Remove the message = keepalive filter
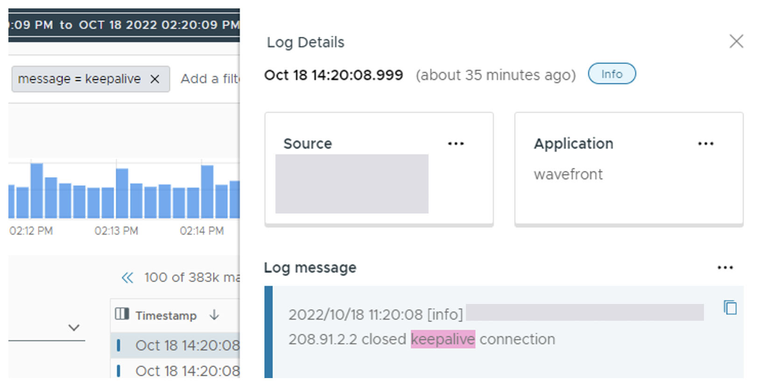 [x=155, y=79]
